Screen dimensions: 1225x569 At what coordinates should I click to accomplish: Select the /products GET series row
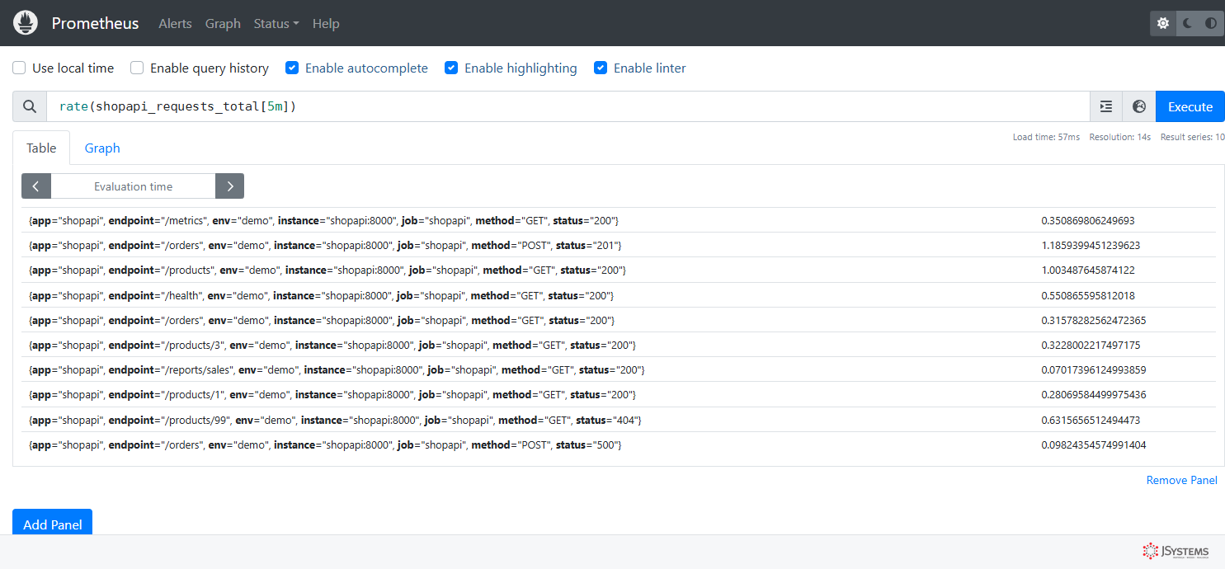(x=619, y=270)
